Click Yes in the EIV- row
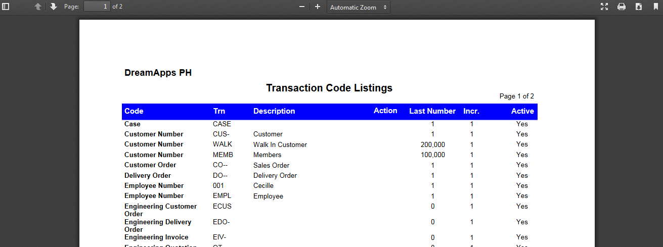 point(522,237)
